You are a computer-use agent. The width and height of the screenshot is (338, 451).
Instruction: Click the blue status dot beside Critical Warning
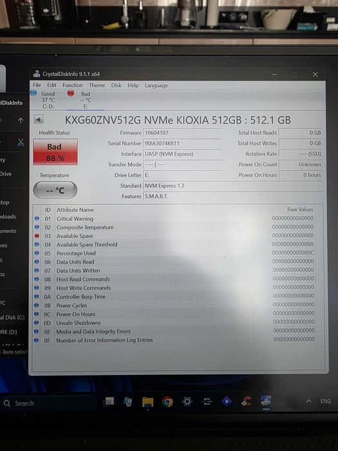37,218
